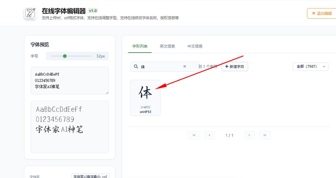Viewport: 336px width, 178px height.
Task: Go to the next page of glyphs
Action: (249, 135)
